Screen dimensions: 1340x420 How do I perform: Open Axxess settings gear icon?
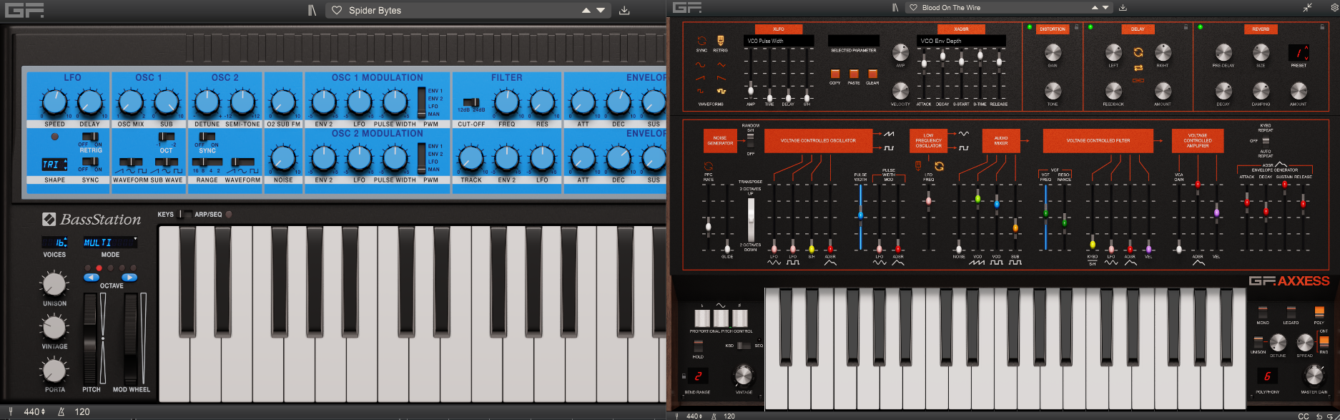coord(1334,7)
